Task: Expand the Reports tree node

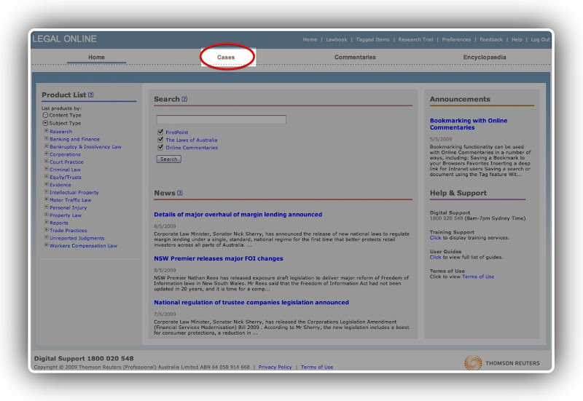Action: (x=47, y=223)
